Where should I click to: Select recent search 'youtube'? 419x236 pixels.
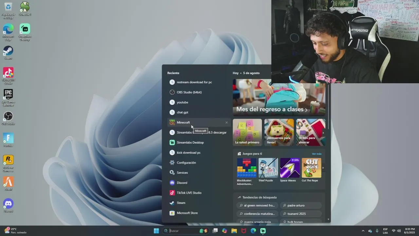coord(199,102)
